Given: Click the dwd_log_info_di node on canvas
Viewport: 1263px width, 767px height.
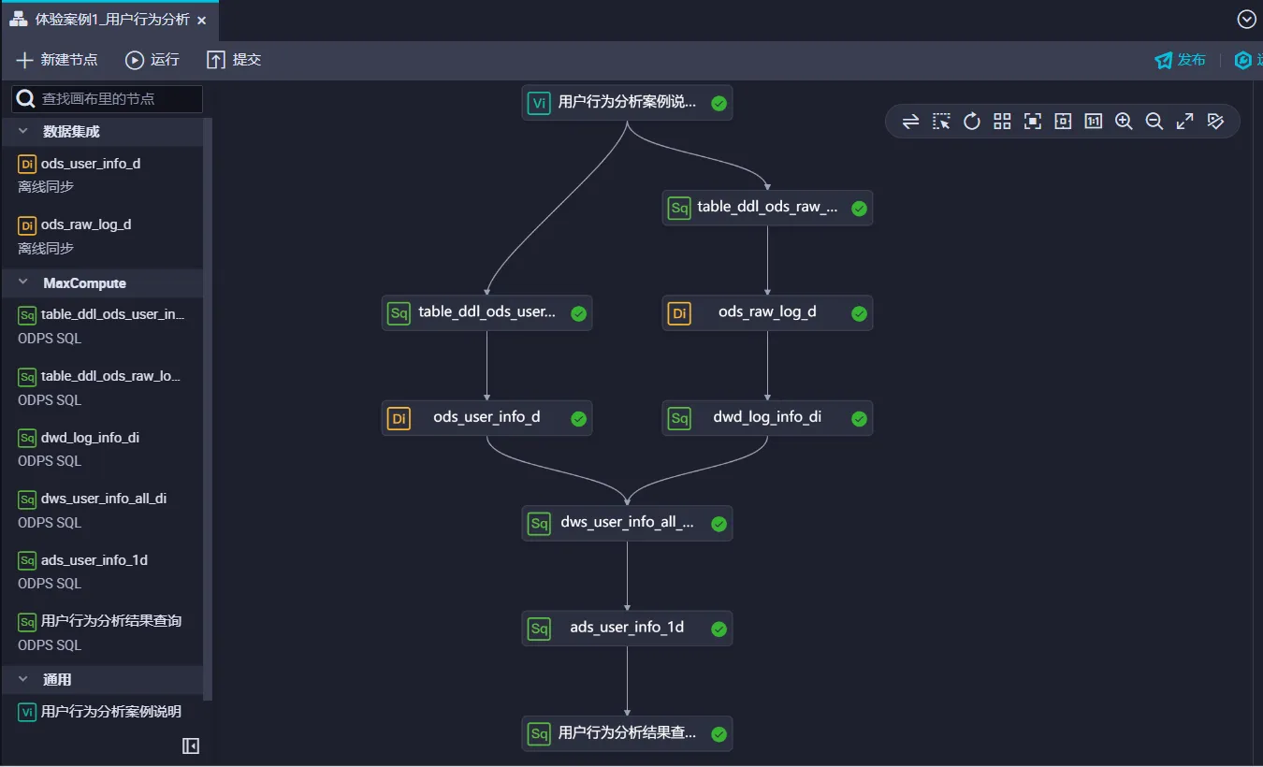Looking at the screenshot, I should (767, 418).
